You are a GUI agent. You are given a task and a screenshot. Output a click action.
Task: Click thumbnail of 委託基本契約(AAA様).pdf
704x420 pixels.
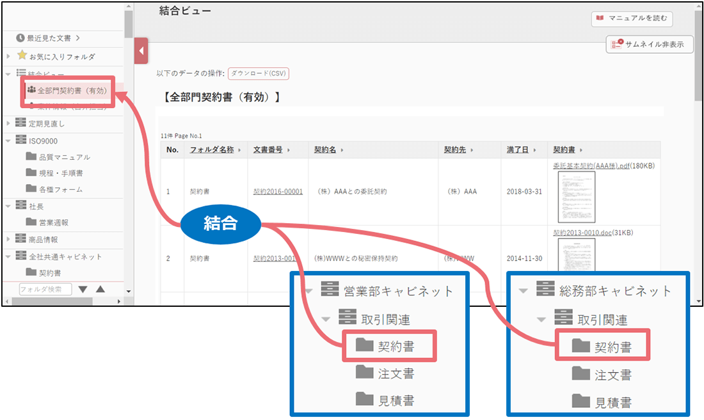point(577,198)
